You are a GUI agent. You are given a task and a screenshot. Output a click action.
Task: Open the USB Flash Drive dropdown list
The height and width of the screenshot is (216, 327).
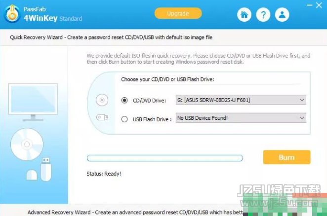pyautogui.click(x=241, y=118)
